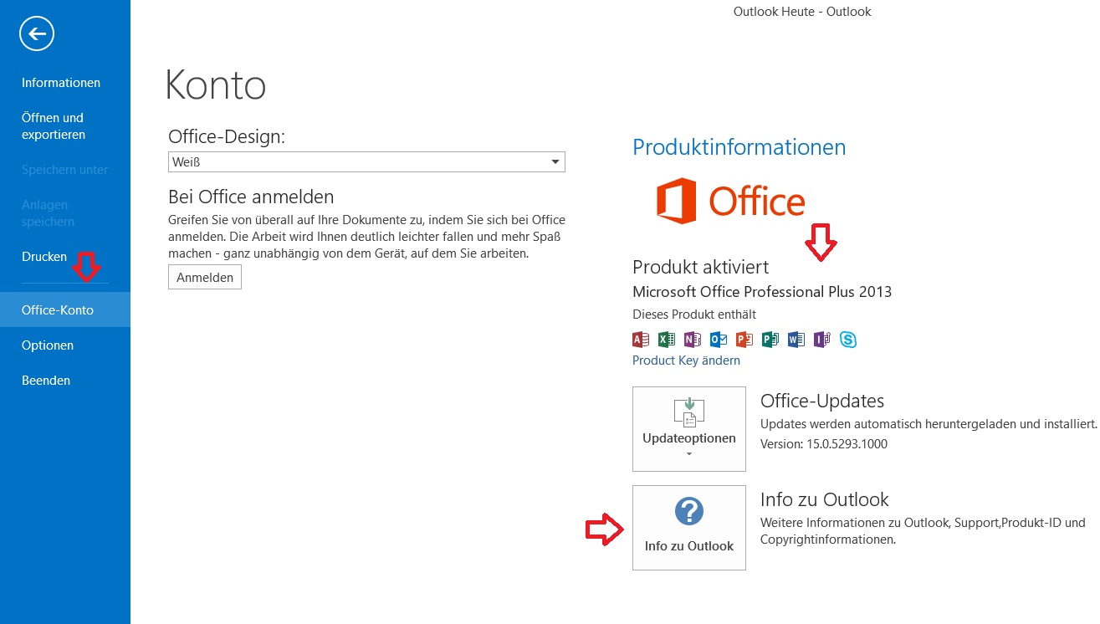Image resolution: width=1100 pixels, height=624 pixels.
Task: Select the OneNote product icon
Action: click(693, 339)
